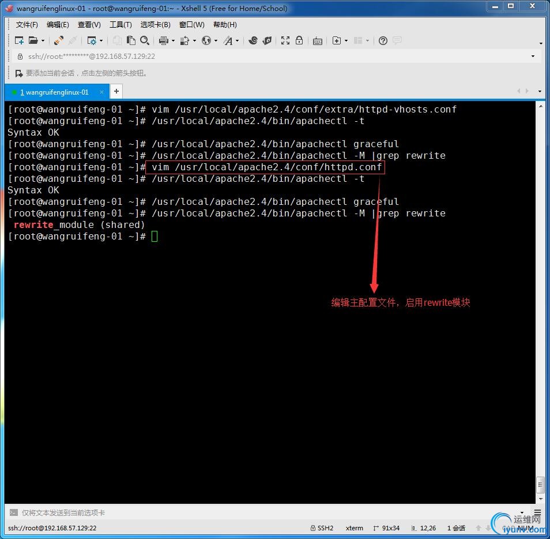
Task: Click the Connect (plug) icon
Action: [x=59, y=41]
